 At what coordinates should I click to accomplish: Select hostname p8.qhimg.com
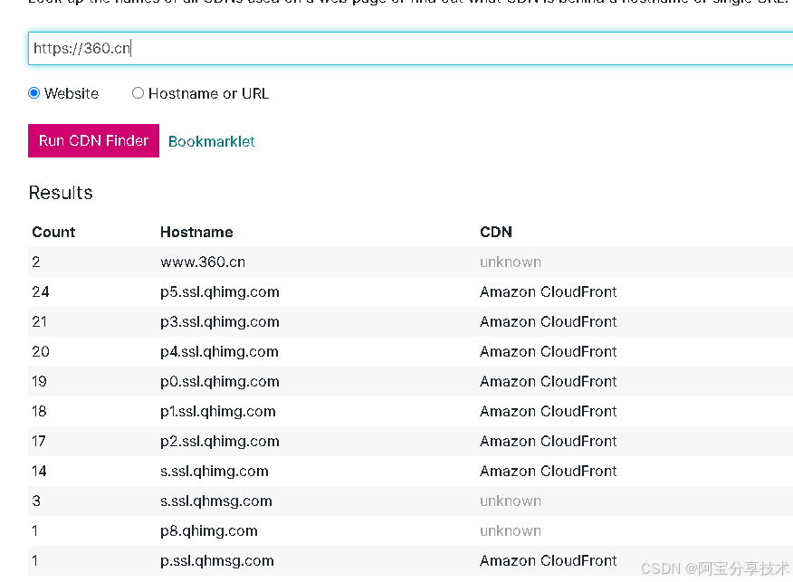pos(209,530)
